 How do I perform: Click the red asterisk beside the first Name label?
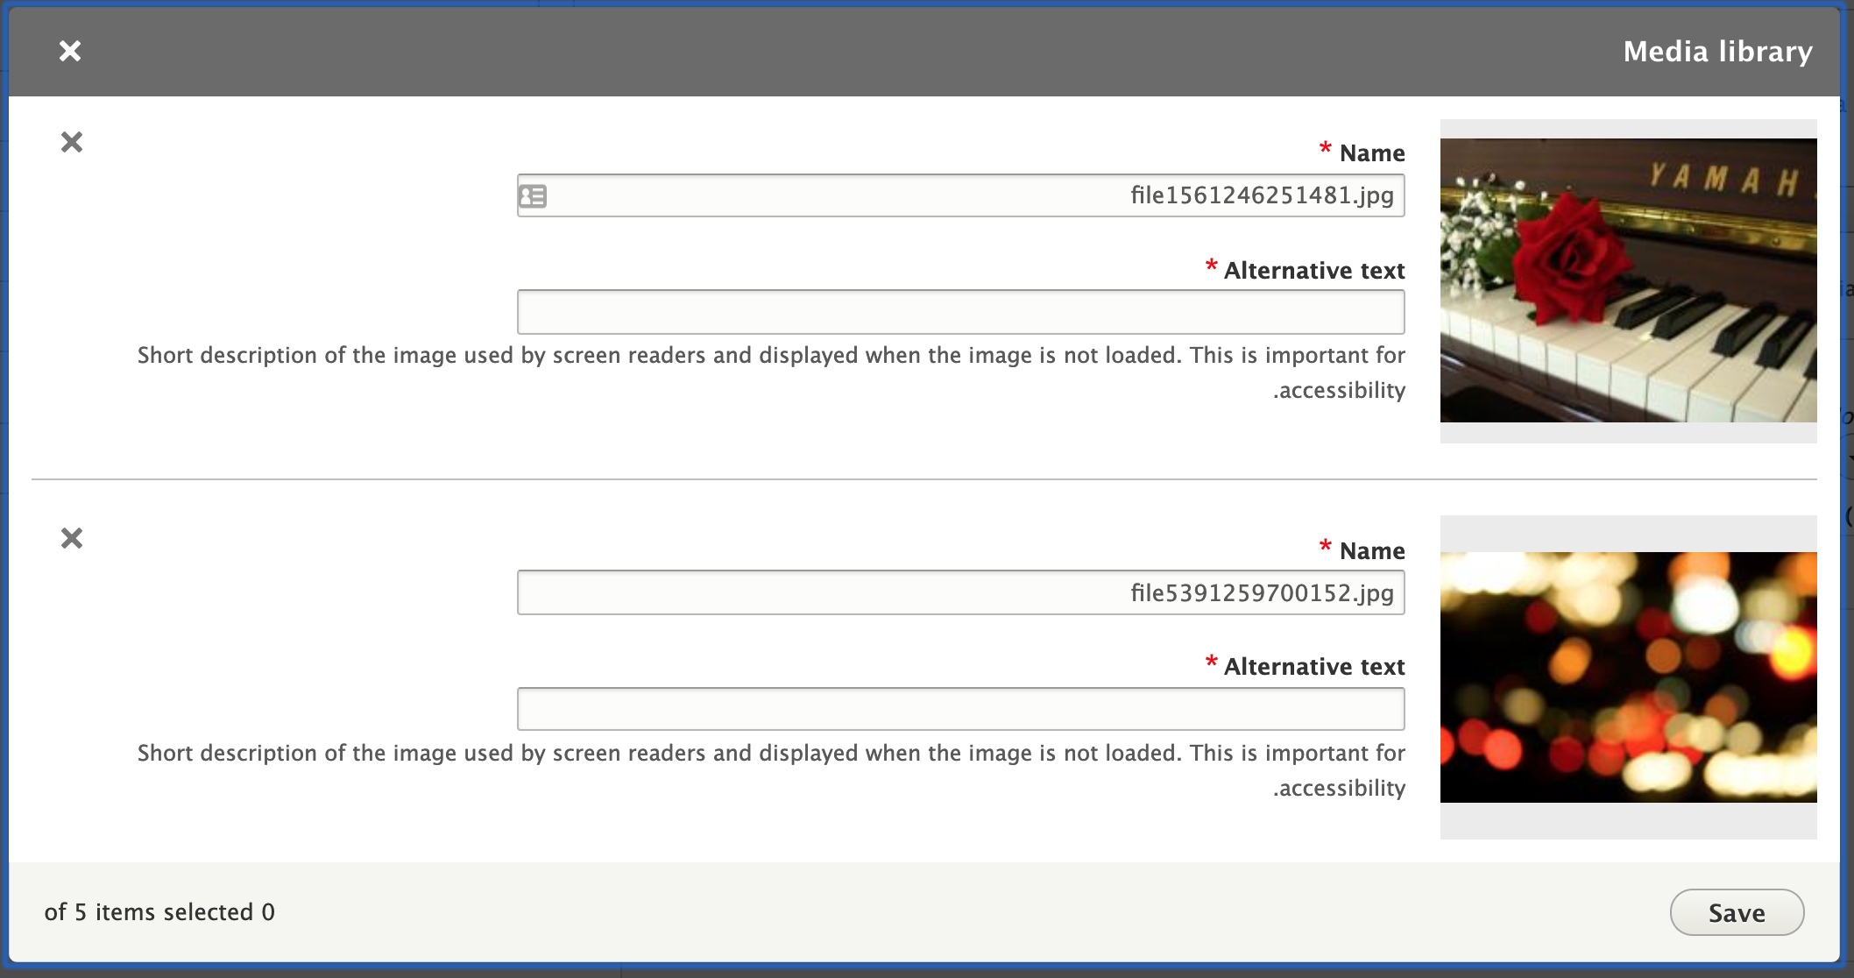pos(1325,149)
